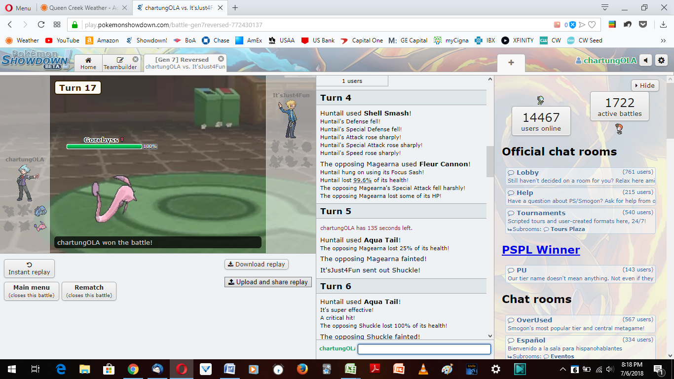This screenshot has height=379, width=674.
Task: Open a new browser tab
Action: click(x=235, y=8)
